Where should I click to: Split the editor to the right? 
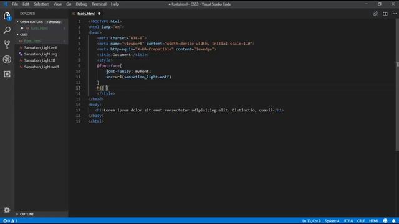coord(385,14)
